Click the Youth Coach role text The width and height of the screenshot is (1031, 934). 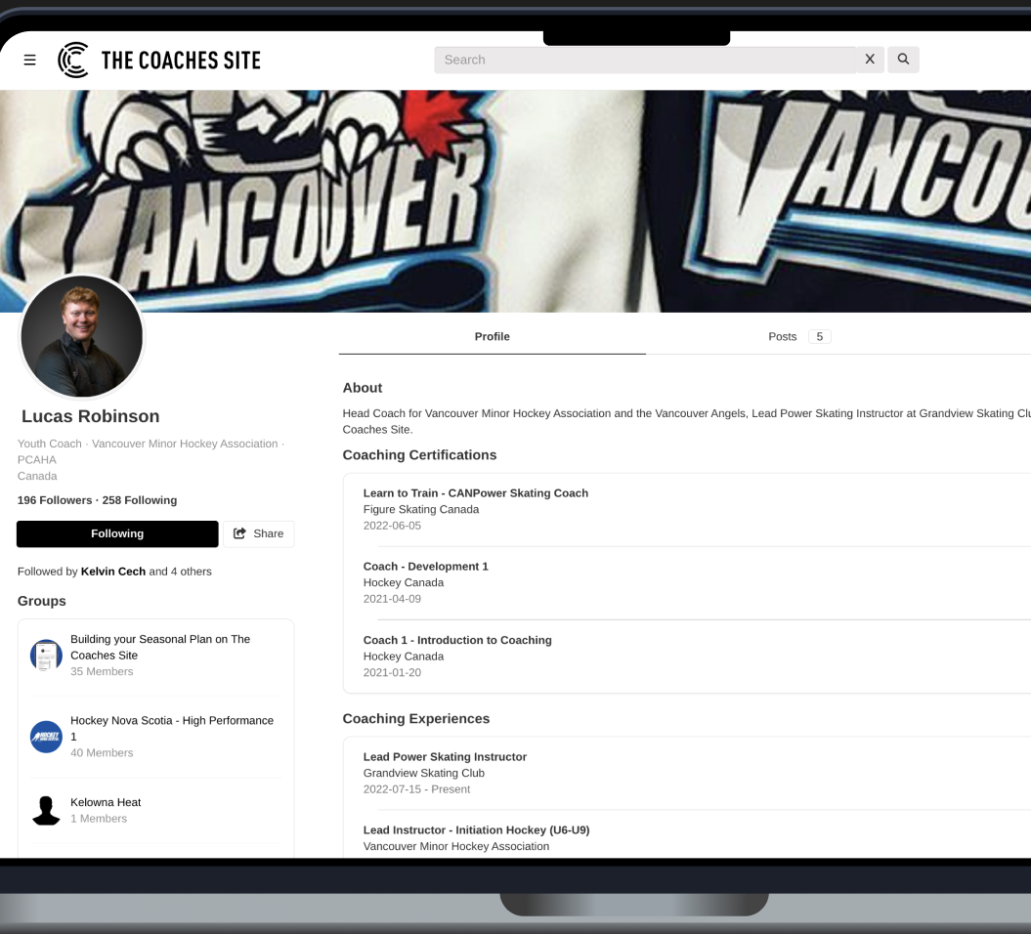49,444
